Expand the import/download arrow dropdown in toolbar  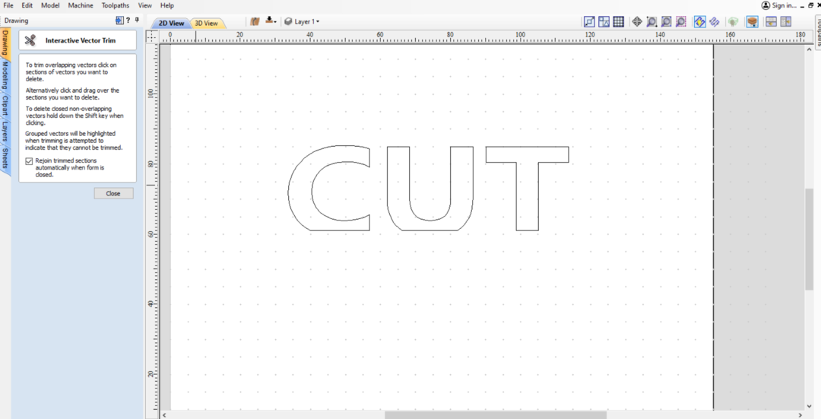click(271, 21)
